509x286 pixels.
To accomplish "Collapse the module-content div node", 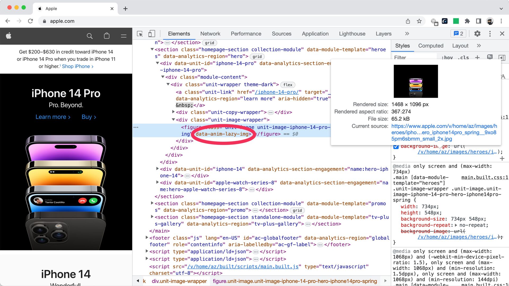I will pos(163,77).
